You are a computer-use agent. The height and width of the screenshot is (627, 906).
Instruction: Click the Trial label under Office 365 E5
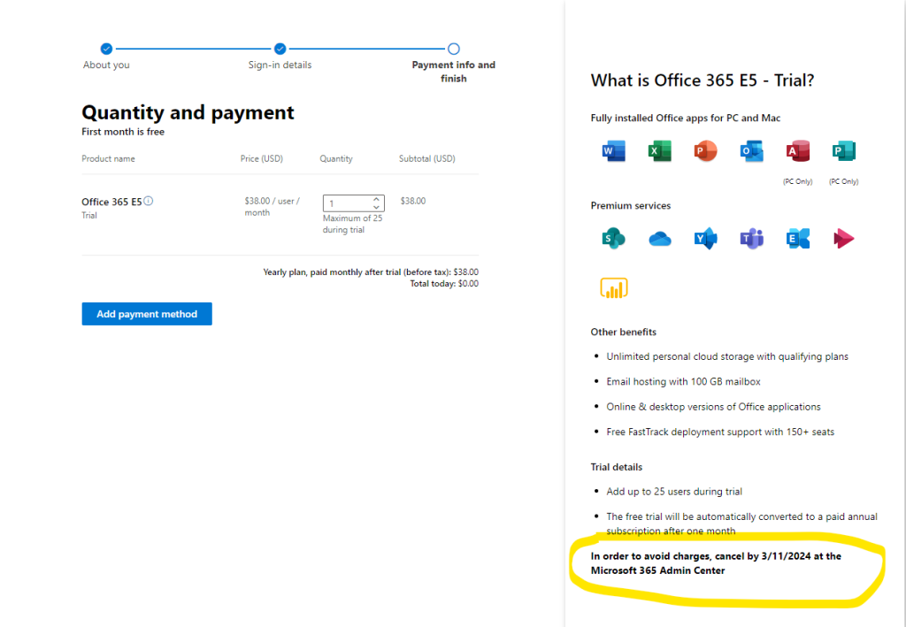(89, 216)
